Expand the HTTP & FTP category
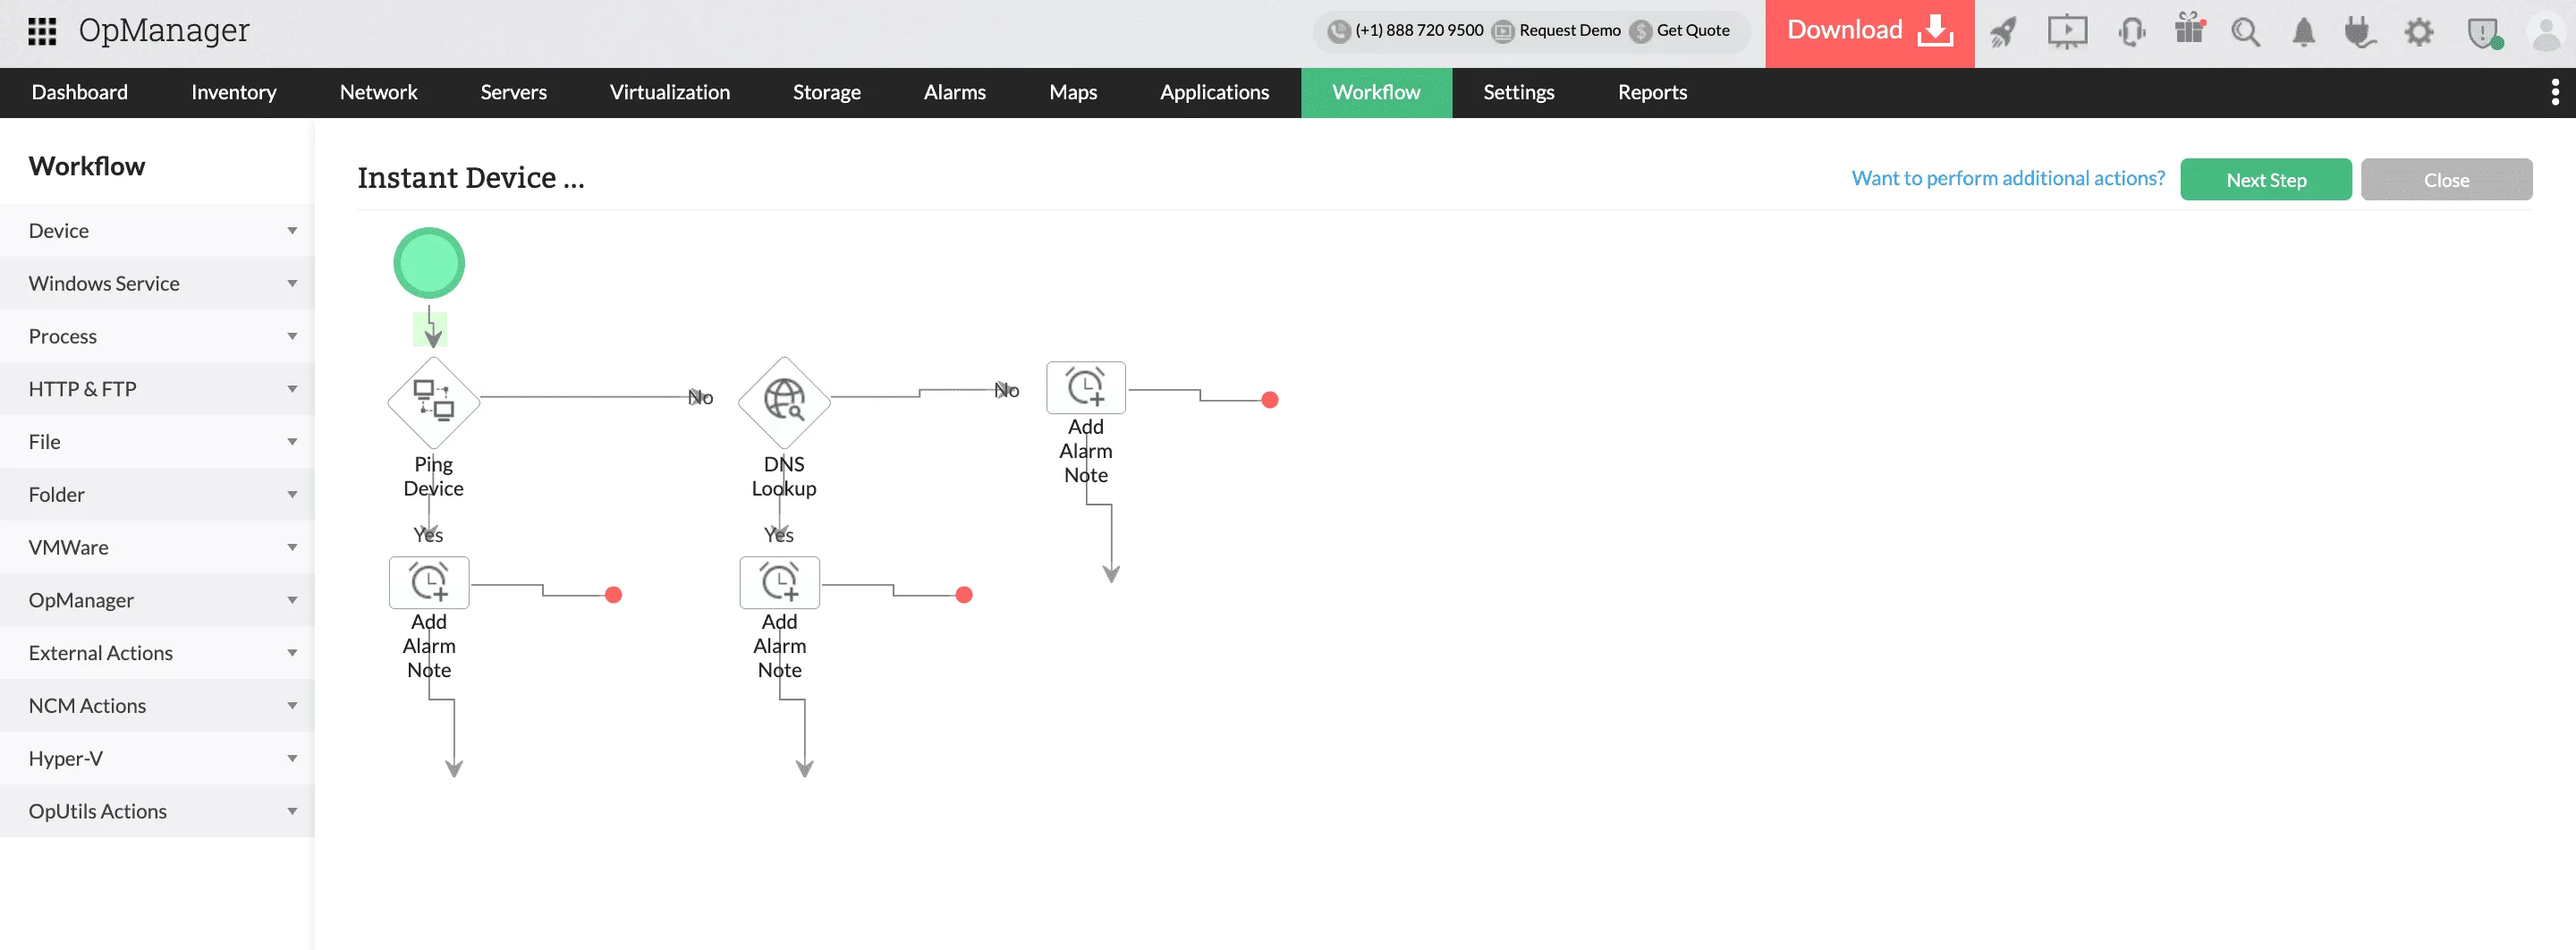The image size is (2576, 950). point(157,389)
